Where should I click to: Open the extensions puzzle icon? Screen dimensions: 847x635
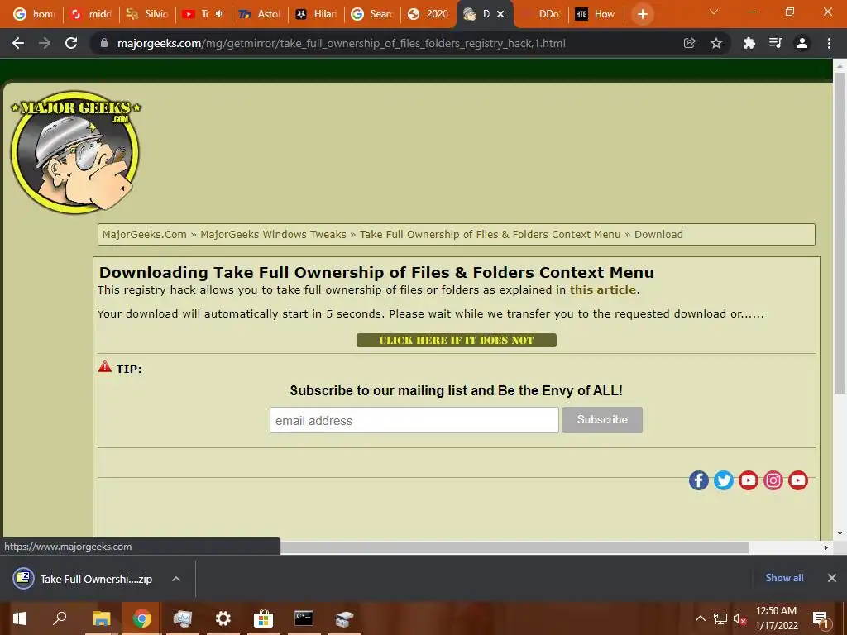click(749, 43)
